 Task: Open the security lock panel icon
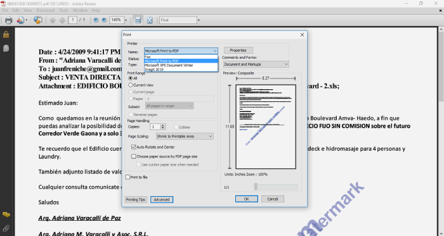(6, 34)
